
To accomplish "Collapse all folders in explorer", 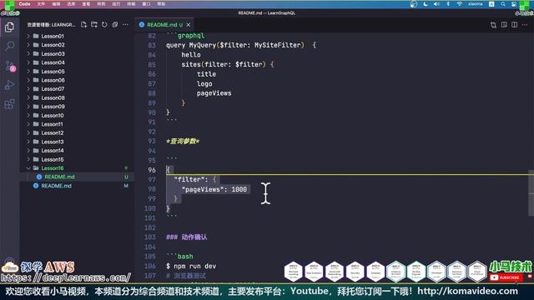I will (115, 24).
